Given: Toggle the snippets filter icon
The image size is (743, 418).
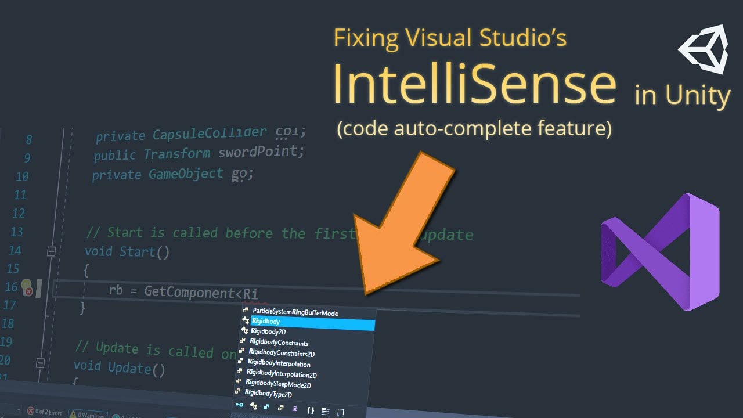Looking at the screenshot, I should [341, 412].
